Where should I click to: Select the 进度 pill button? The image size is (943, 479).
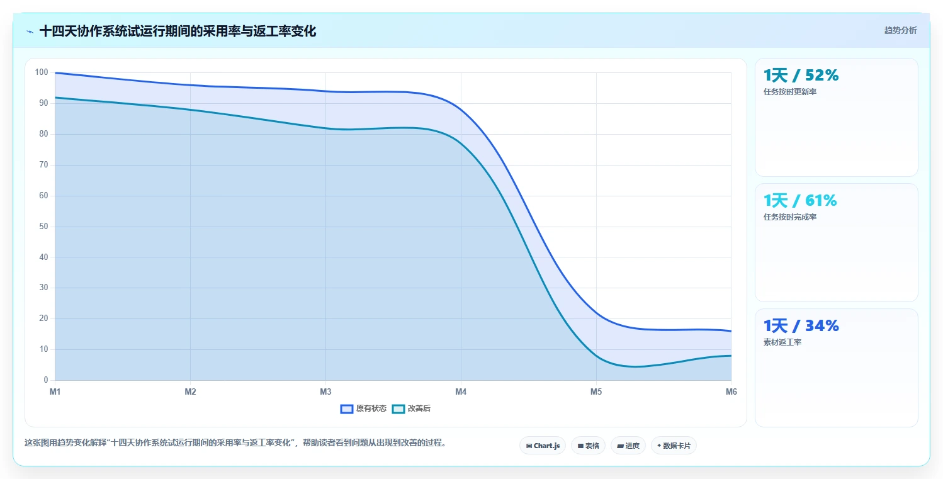pos(628,446)
